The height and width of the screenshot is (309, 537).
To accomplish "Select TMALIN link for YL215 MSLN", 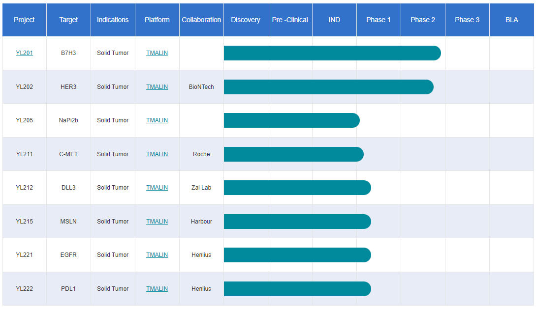I will 157,222.
